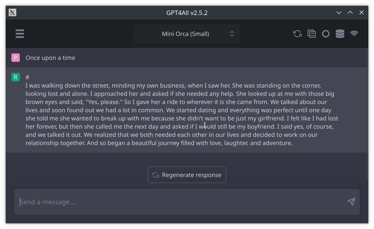The width and height of the screenshot is (374, 229).
Task: Open the application settings gear
Action: coord(326,33)
